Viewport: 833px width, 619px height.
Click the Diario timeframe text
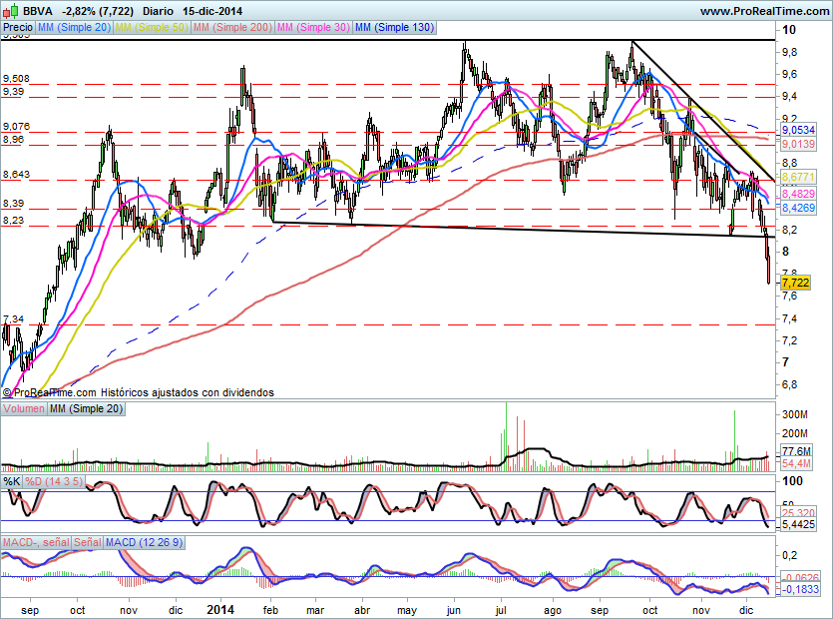click(x=159, y=11)
